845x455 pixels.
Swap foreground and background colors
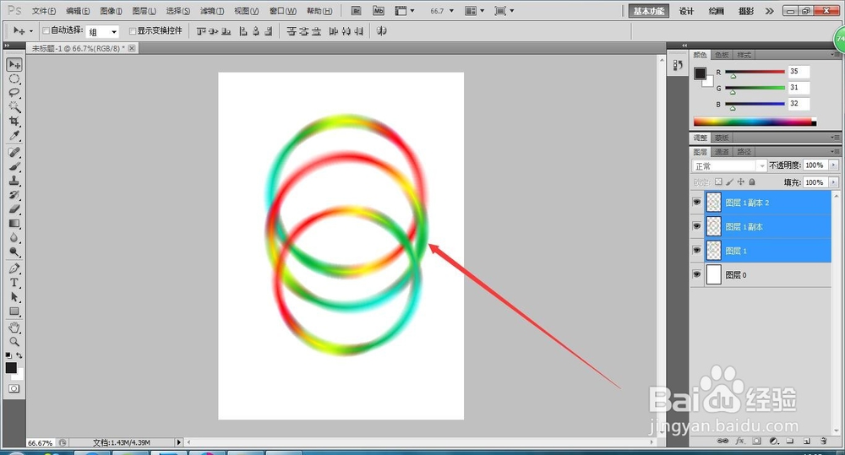pos(19,355)
